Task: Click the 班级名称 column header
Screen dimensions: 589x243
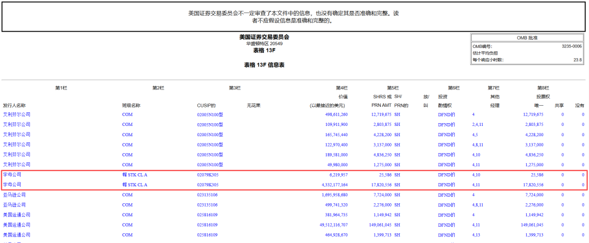Action: [131, 105]
